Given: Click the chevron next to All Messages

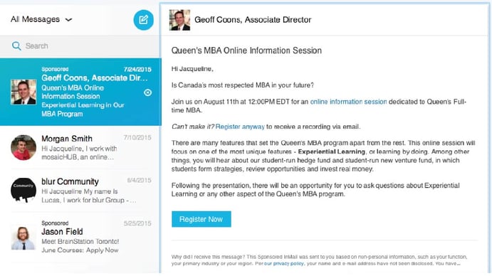Looking at the screenshot, I should coord(69,20).
